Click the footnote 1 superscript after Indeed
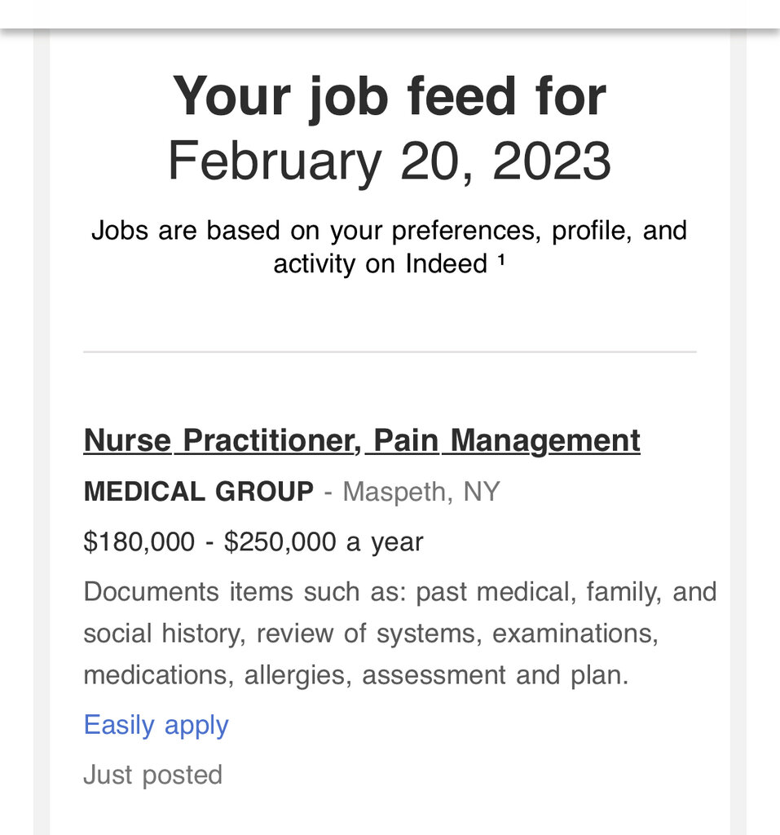Screen dimensions: 780x835 point(500,259)
